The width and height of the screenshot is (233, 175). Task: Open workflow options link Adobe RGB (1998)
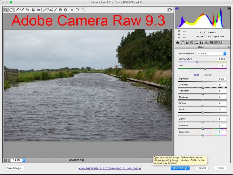tap(110, 168)
